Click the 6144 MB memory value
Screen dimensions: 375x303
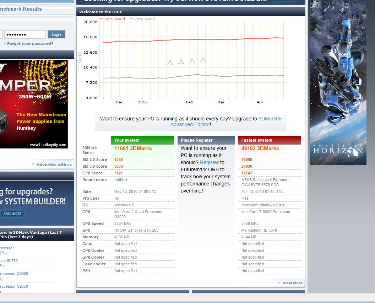tap(249, 237)
